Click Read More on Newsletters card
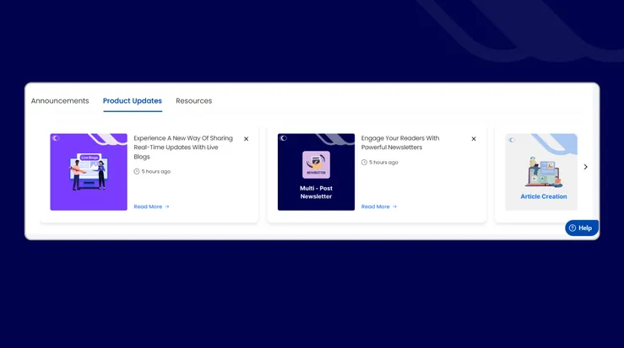 (x=376, y=206)
